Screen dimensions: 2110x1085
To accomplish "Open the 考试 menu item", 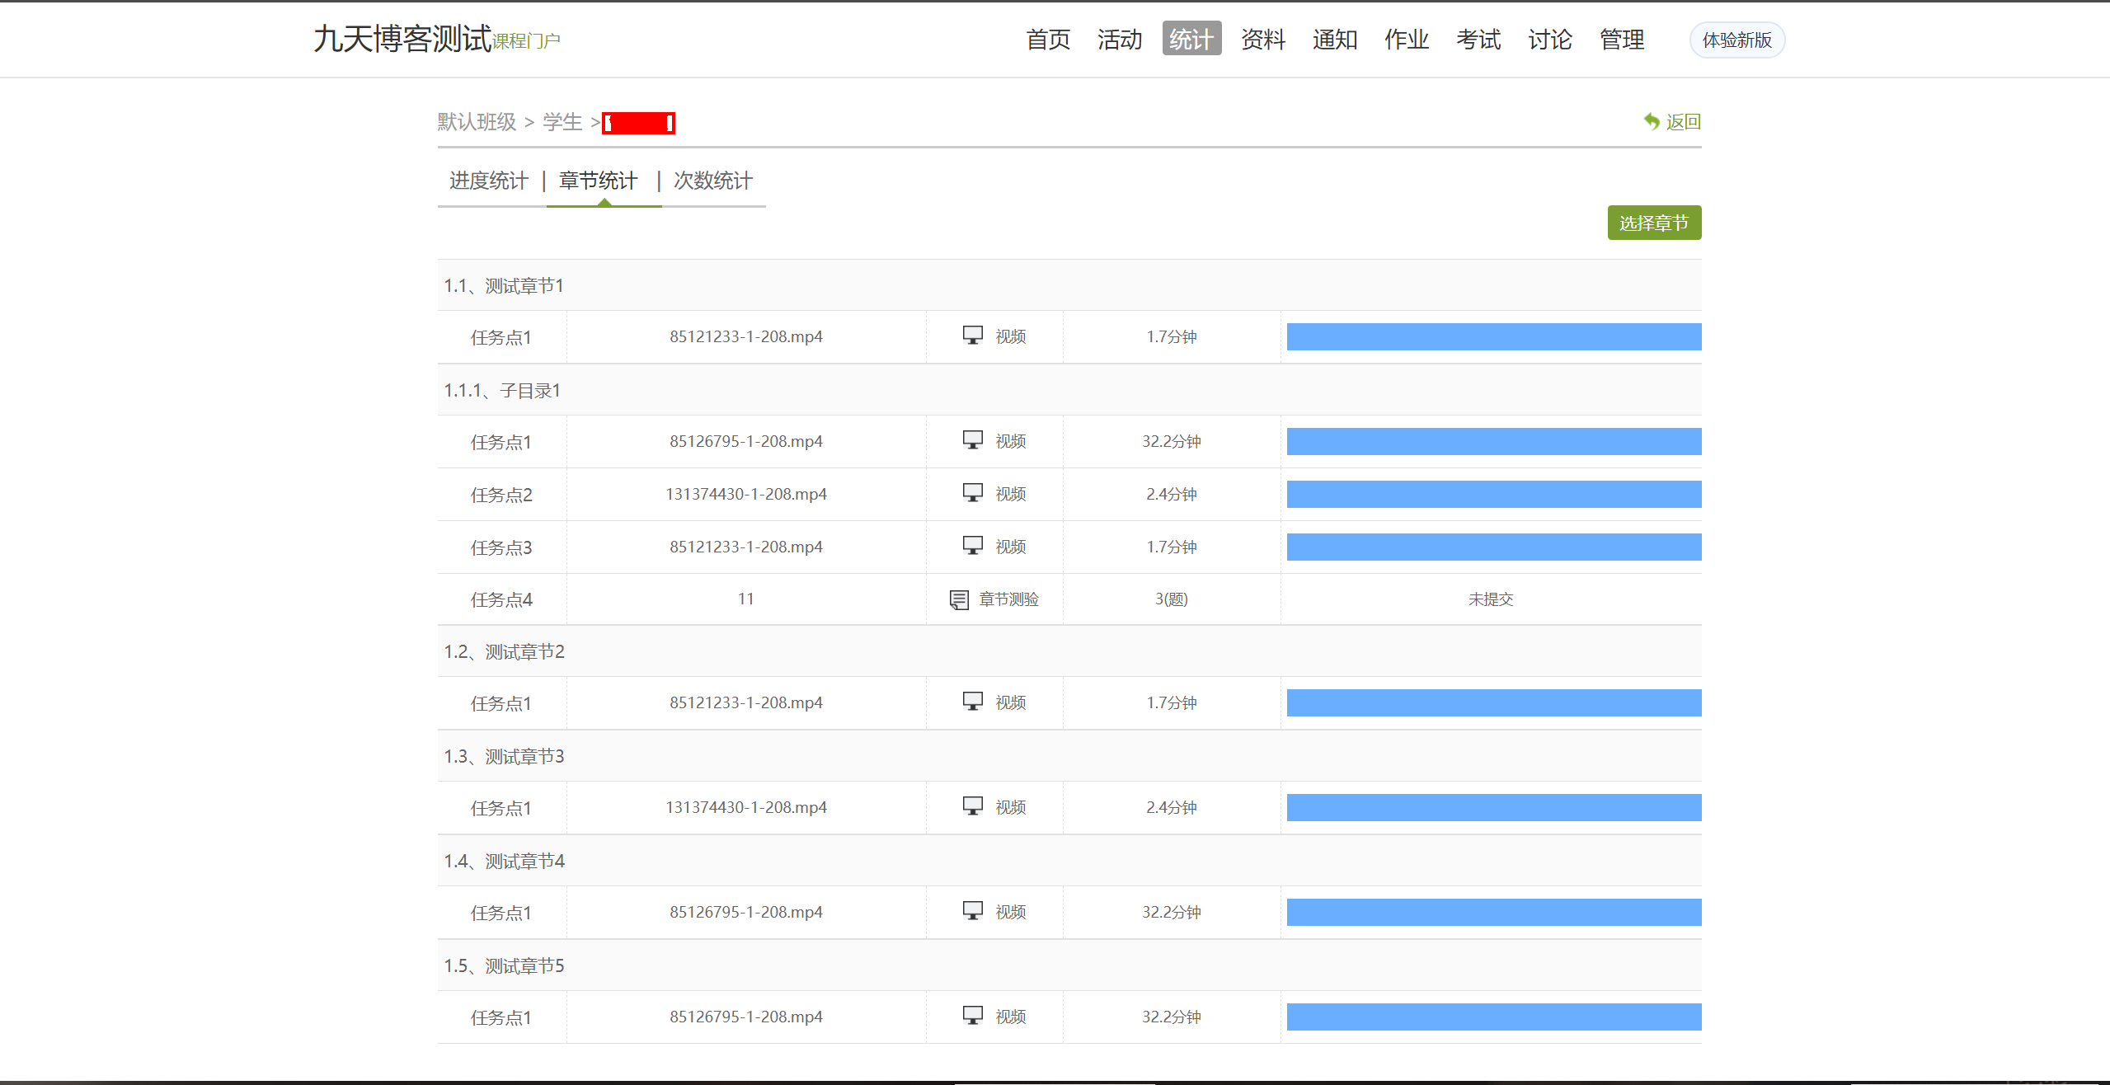I will click(x=1478, y=39).
